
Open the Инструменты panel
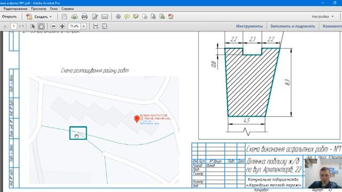[249, 26]
